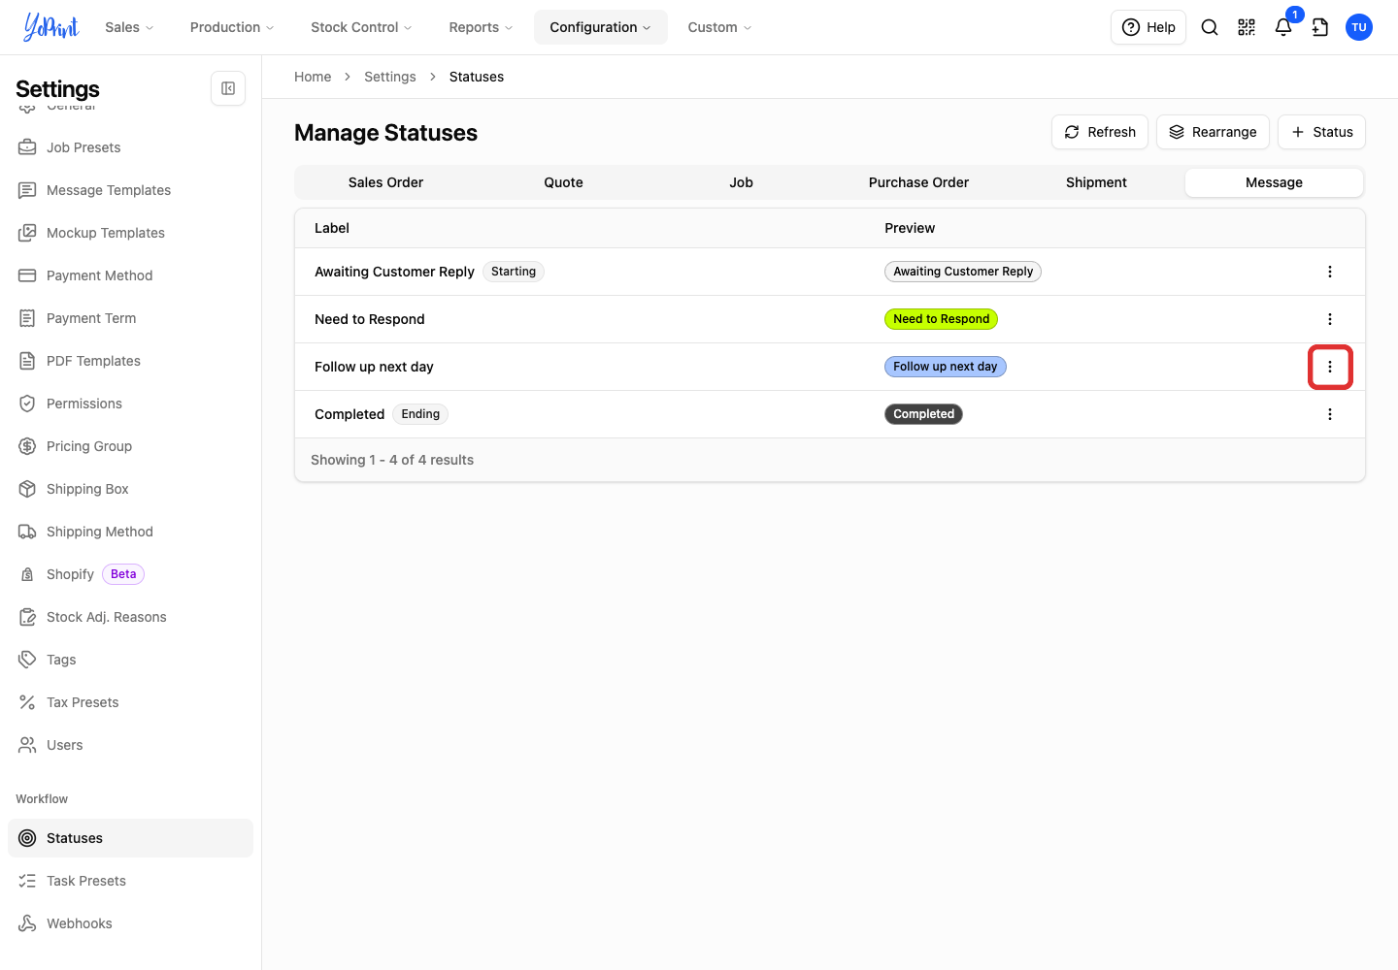Open Task Presets in sidebar
Viewport: 1398px width, 970px height.
point(130,881)
